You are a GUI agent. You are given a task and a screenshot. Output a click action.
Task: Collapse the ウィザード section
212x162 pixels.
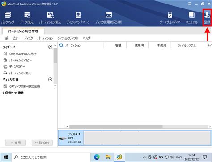pos(50,47)
